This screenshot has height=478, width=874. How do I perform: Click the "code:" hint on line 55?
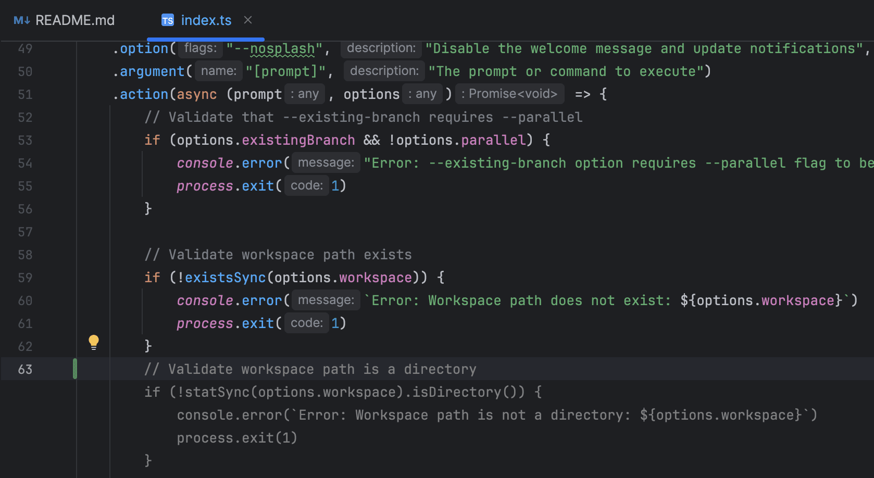point(306,185)
